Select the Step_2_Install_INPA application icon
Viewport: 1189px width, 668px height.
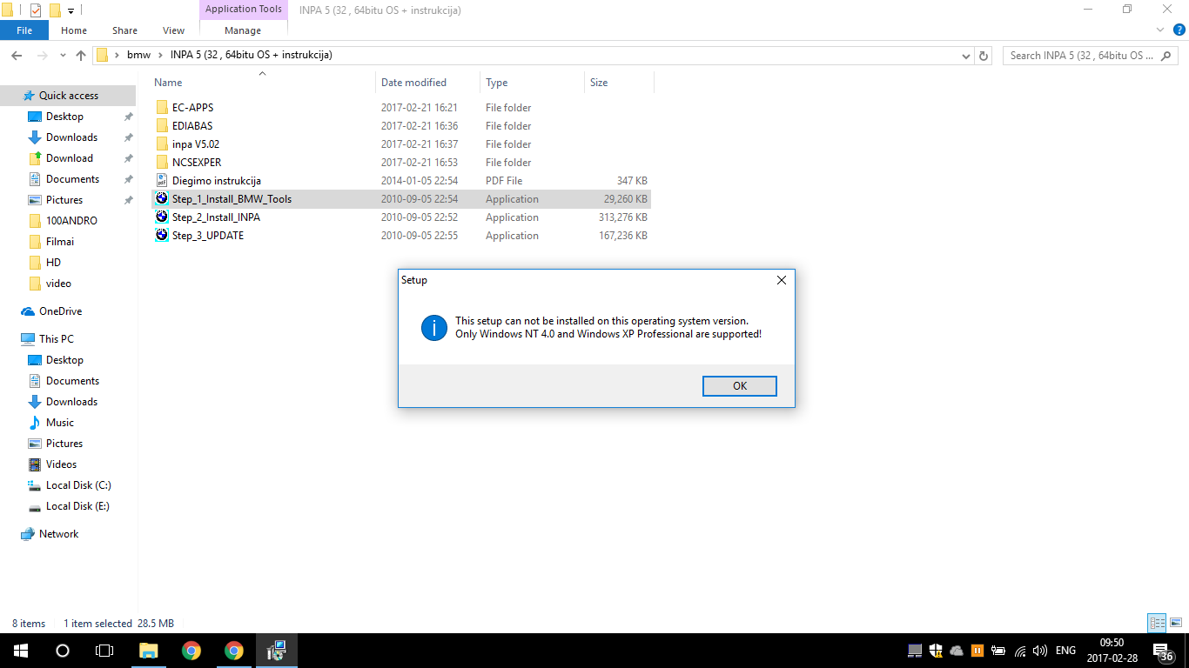(162, 217)
